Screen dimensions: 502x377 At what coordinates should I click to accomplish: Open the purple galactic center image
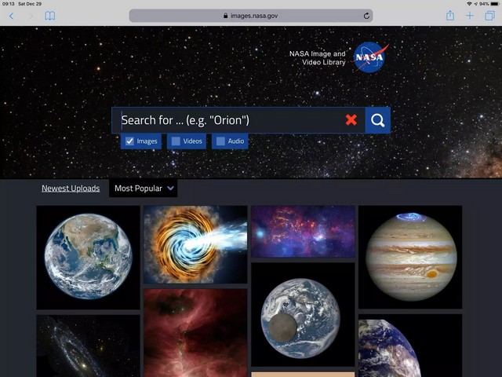pyautogui.click(x=303, y=232)
